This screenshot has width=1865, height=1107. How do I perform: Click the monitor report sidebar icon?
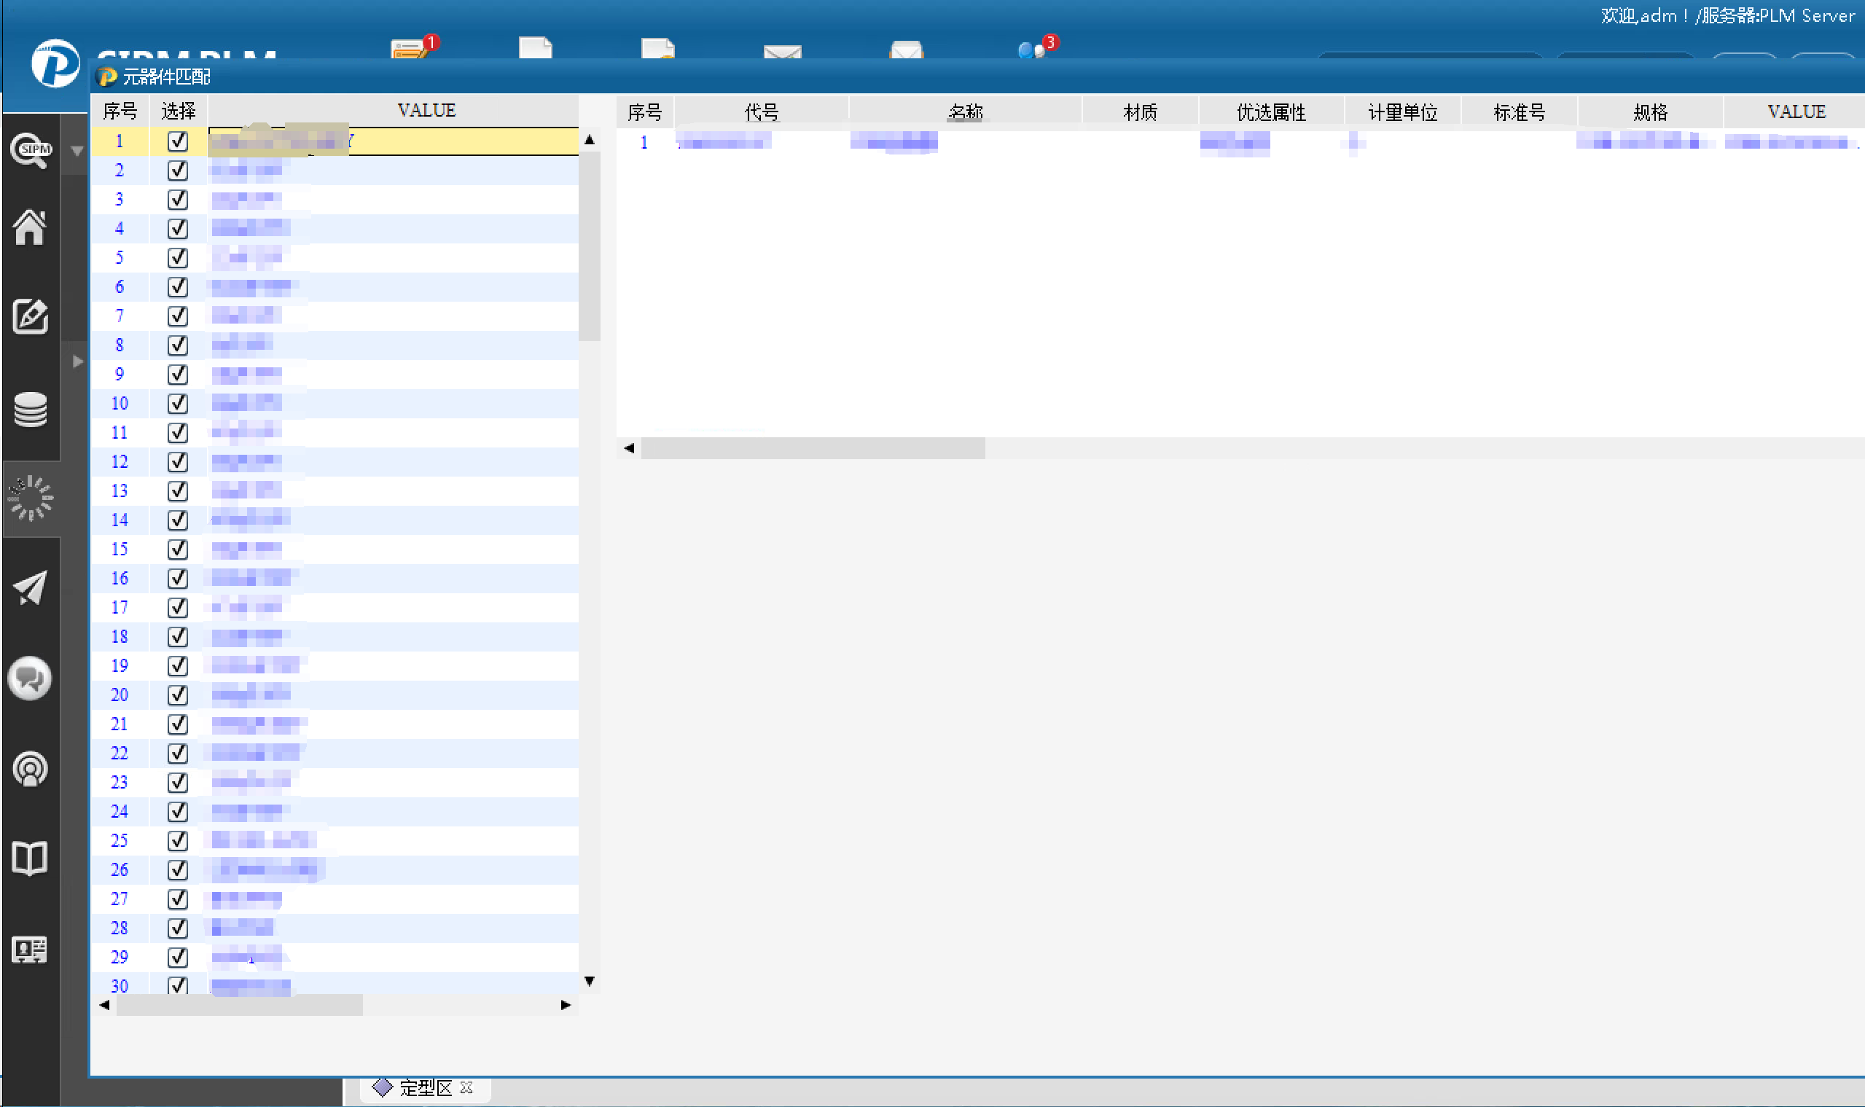30,950
